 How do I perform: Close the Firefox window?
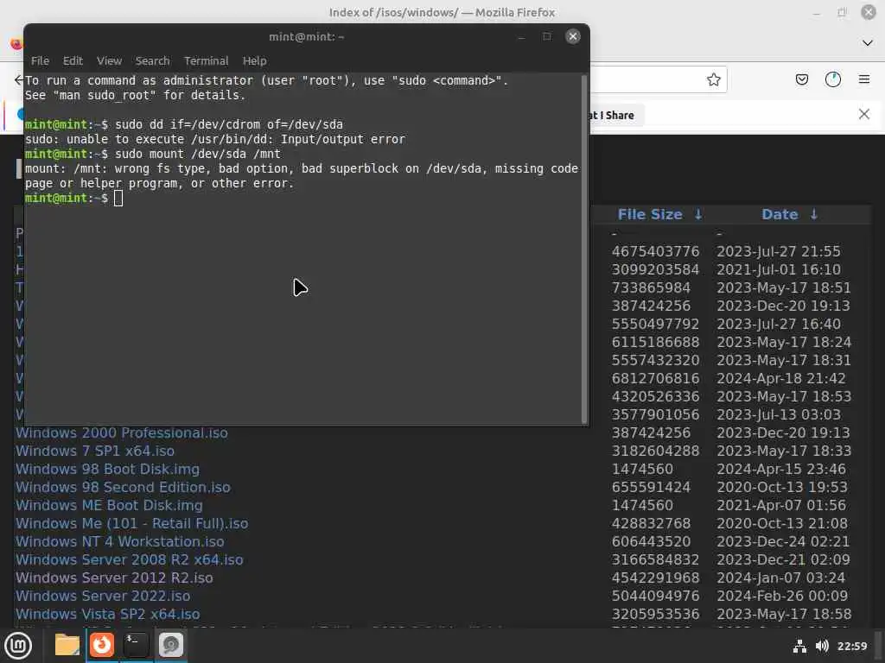tap(868, 12)
